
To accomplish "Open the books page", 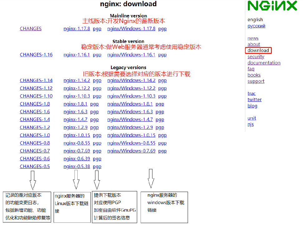I will [x=254, y=75].
